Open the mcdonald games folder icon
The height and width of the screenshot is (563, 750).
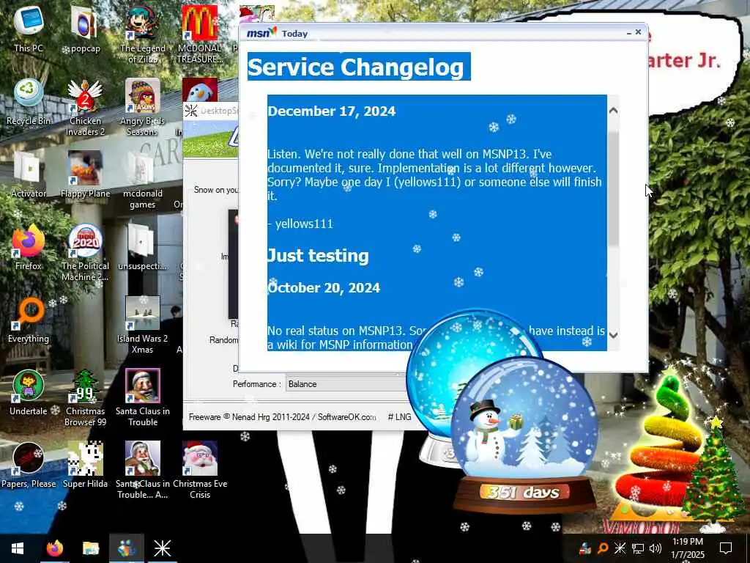point(142,179)
